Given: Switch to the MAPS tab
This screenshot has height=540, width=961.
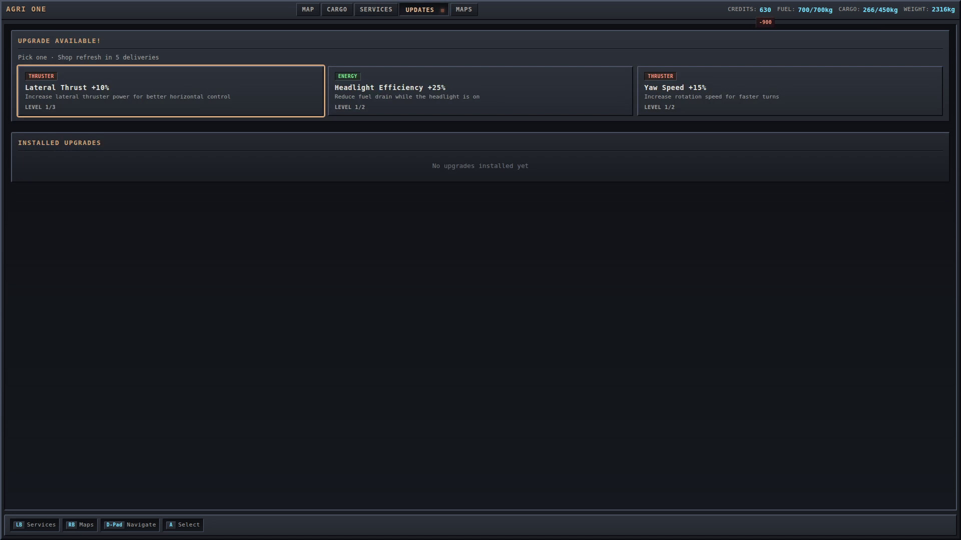Looking at the screenshot, I should tap(463, 9).
